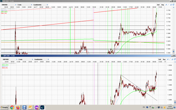Open the purple owl app on taskbar
The height and width of the screenshot is (110, 176).
coord(37,107)
